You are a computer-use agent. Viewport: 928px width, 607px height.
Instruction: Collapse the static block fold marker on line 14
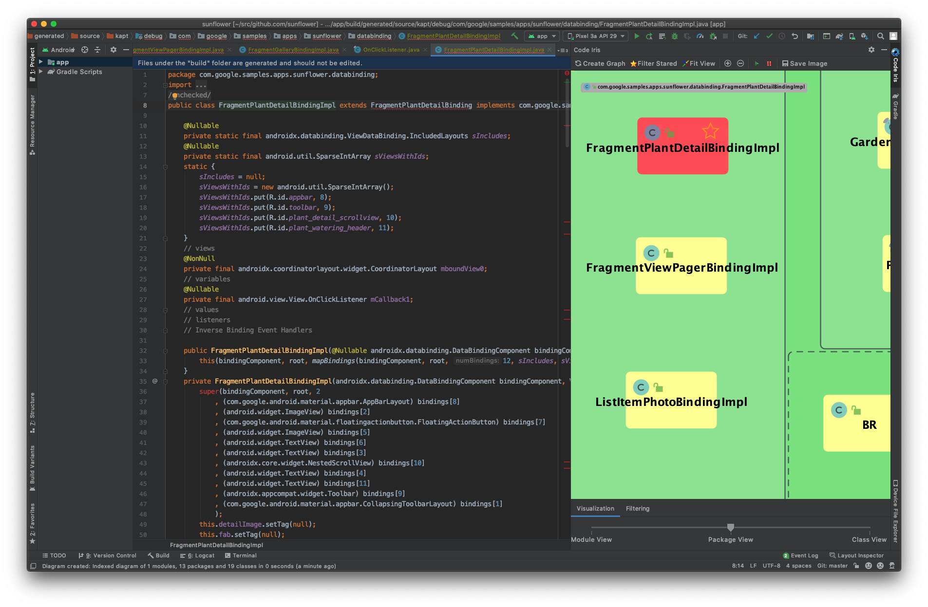(x=165, y=166)
